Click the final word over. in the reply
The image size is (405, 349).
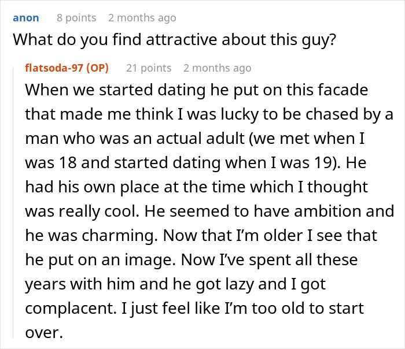tap(44, 333)
